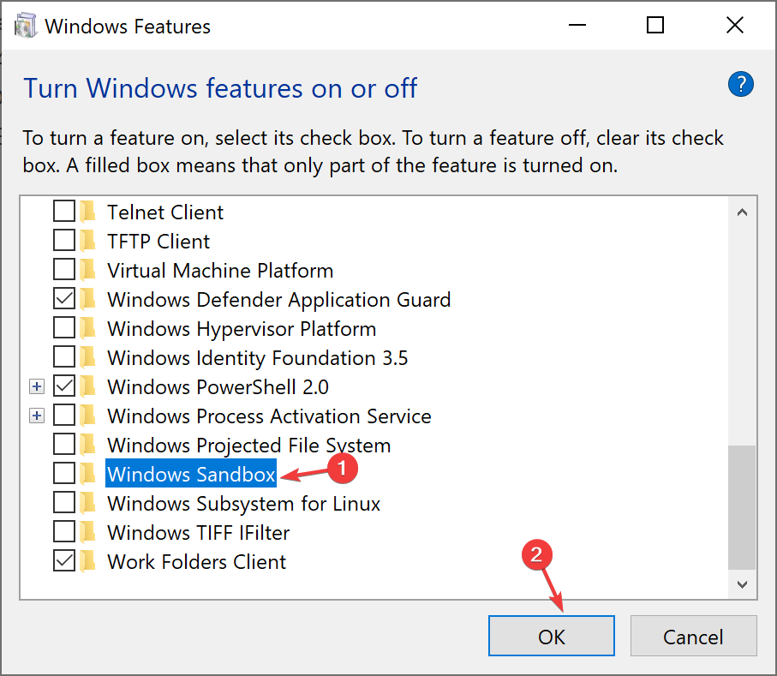Click folder icon beside Windows Subsystem for Linux
The height and width of the screenshot is (676, 777).
87,503
